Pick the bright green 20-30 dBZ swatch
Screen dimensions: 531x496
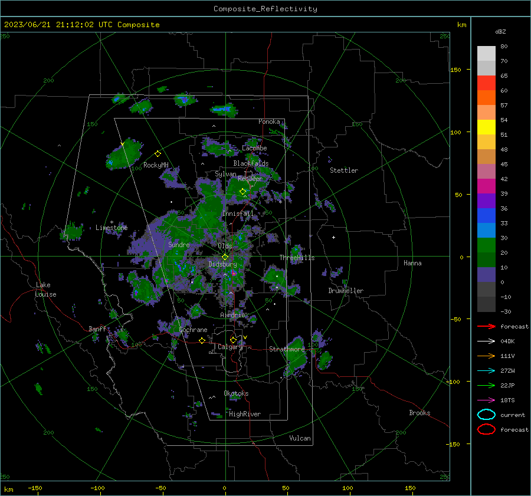(486, 245)
